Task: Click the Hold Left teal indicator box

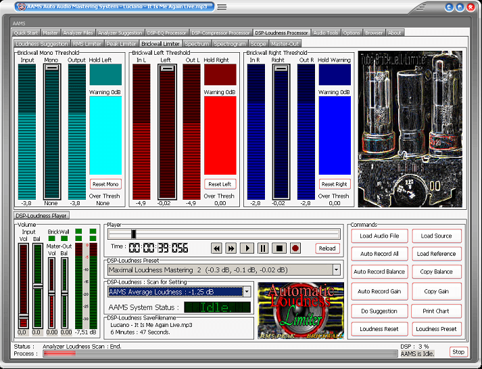Action: tap(105, 74)
